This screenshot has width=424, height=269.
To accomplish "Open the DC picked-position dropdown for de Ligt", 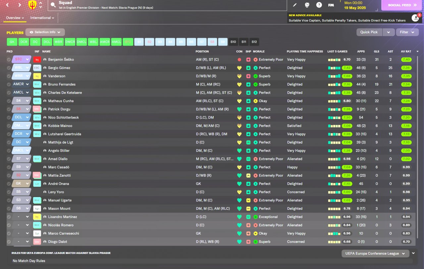I will click(21, 142).
